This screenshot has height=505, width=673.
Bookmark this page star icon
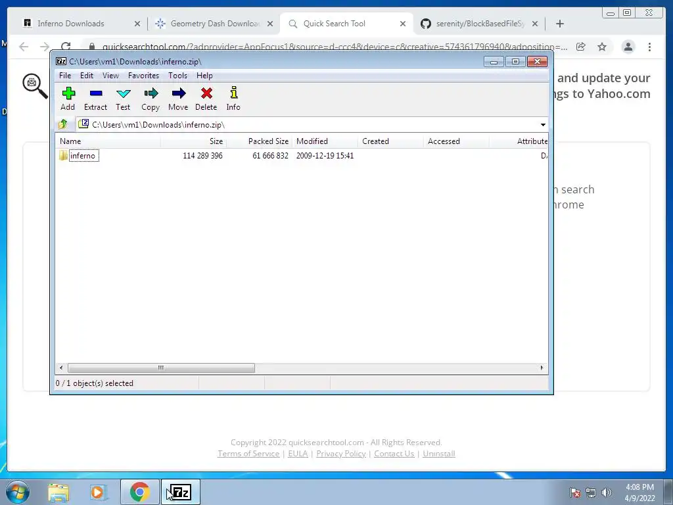pyautogui.click(x=602, y=47)
